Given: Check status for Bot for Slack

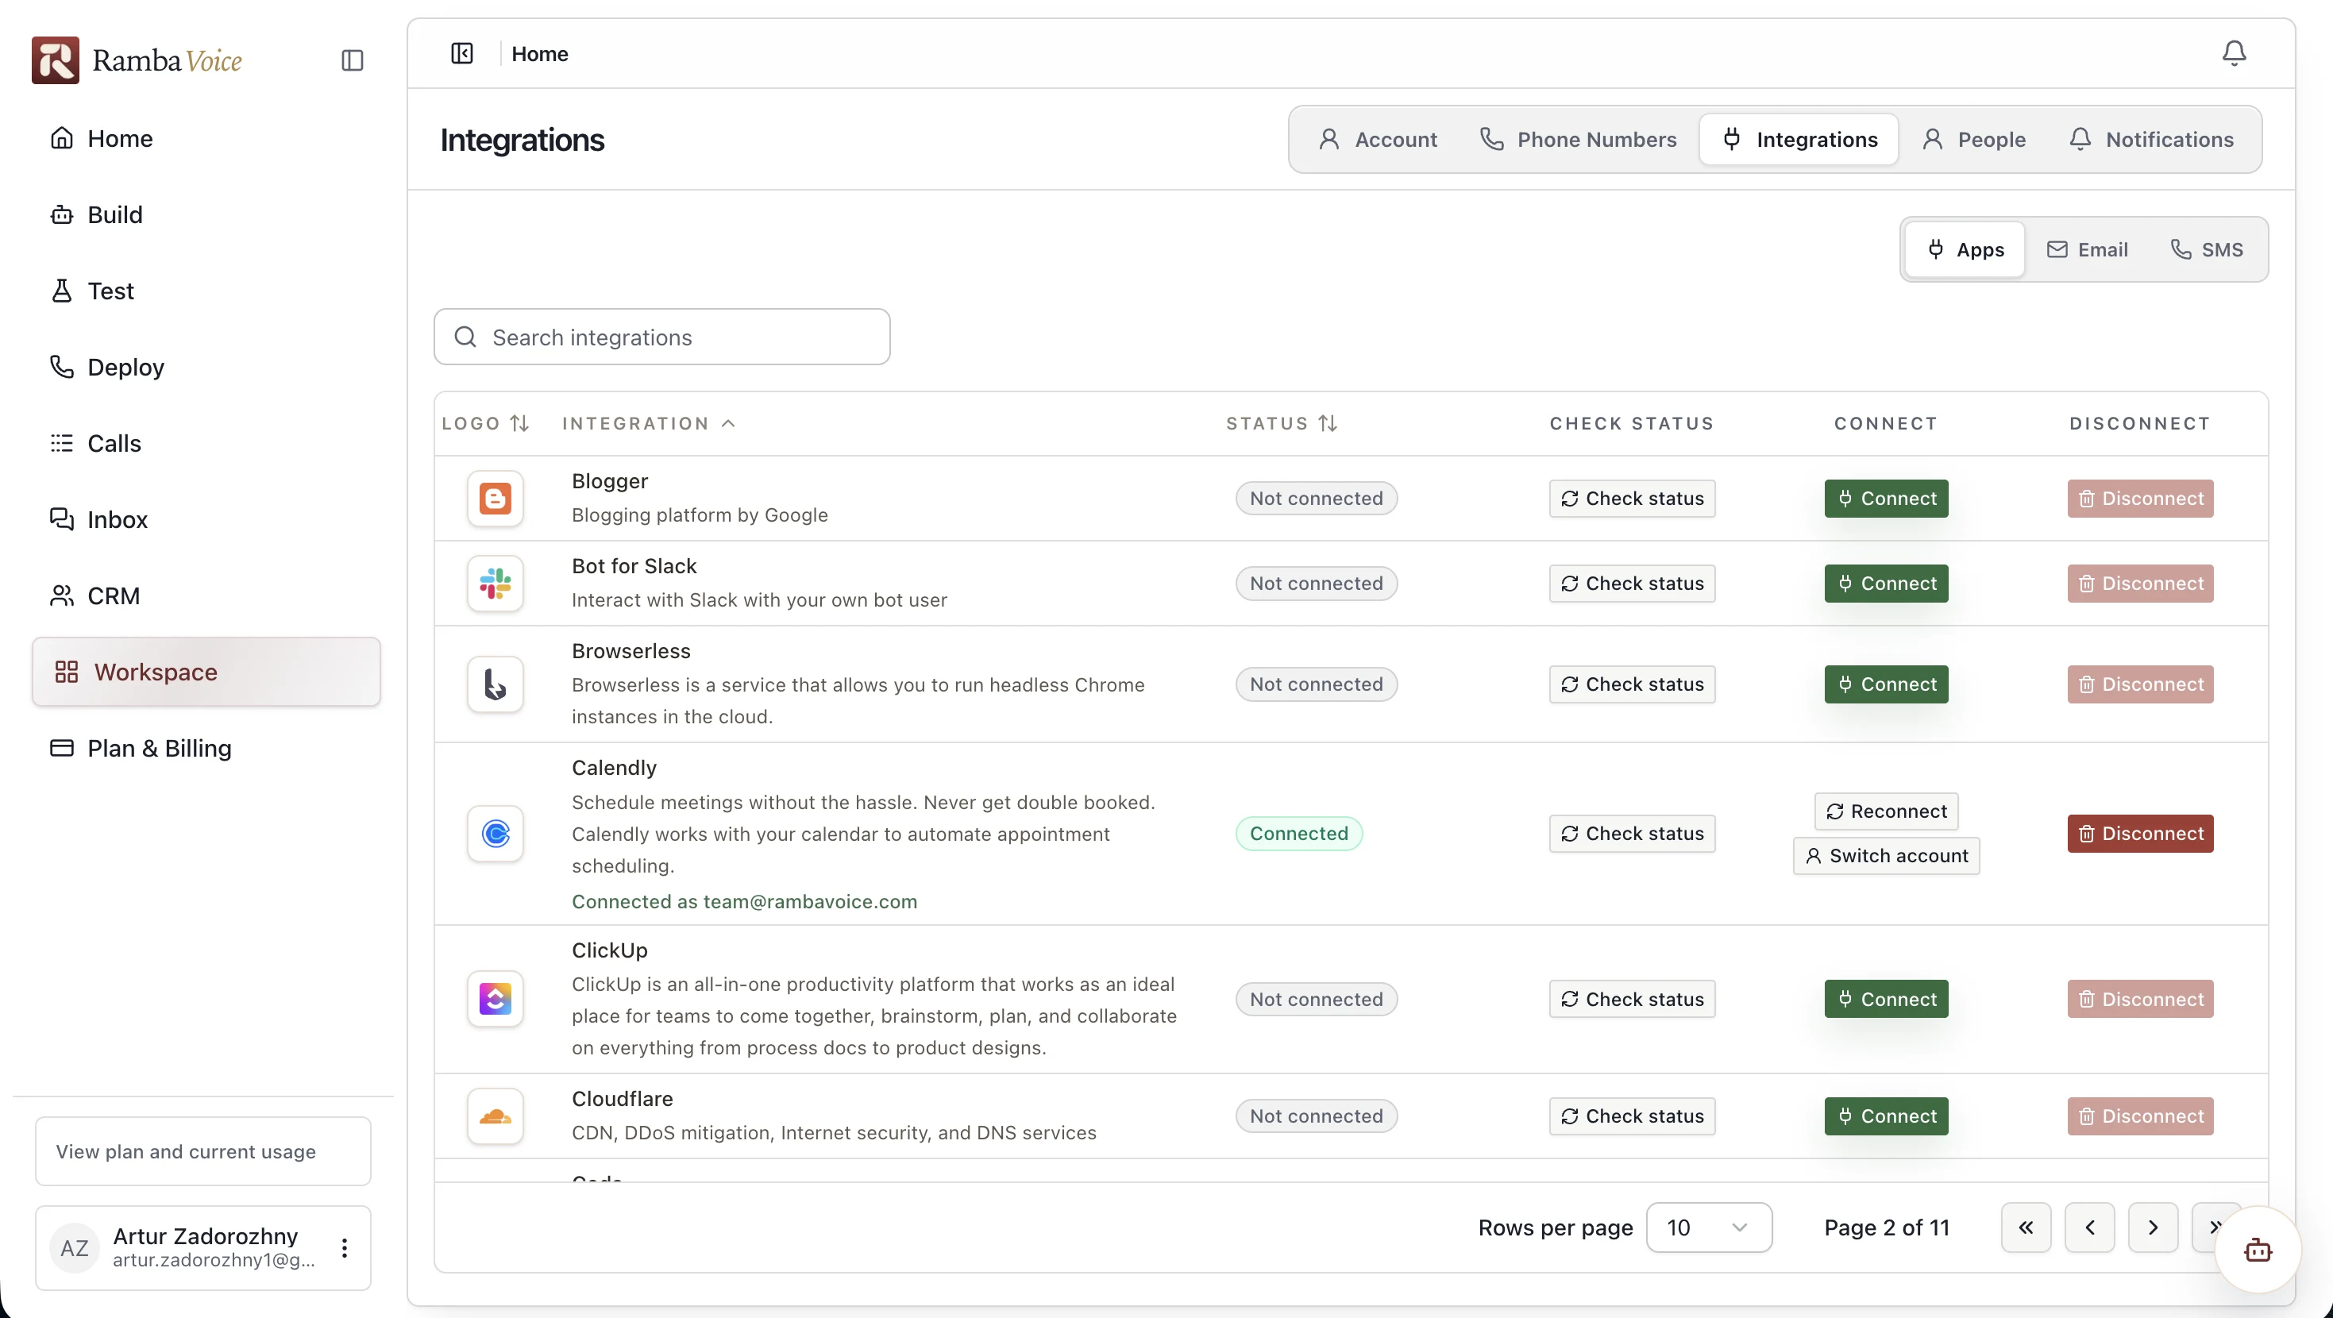Looking at the screenshot, I should [1632, 584].
